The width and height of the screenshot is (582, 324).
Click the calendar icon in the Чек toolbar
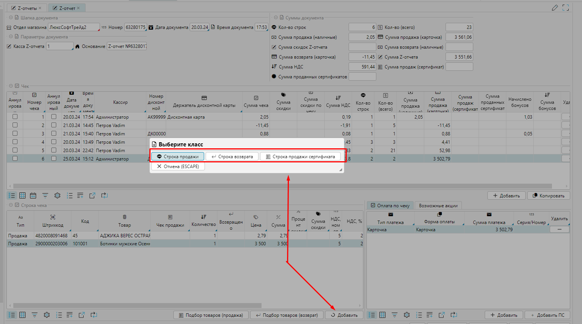(33, 195)
